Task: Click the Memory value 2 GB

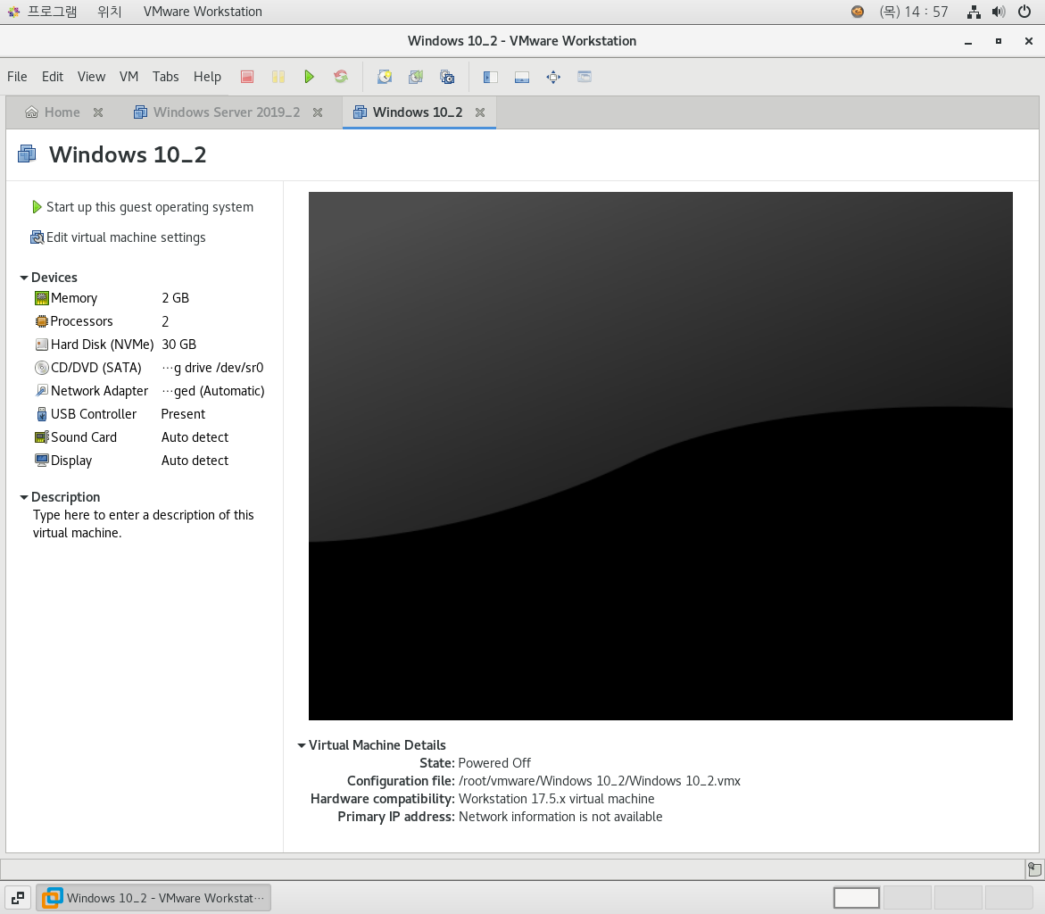Action: pos(175,298)
